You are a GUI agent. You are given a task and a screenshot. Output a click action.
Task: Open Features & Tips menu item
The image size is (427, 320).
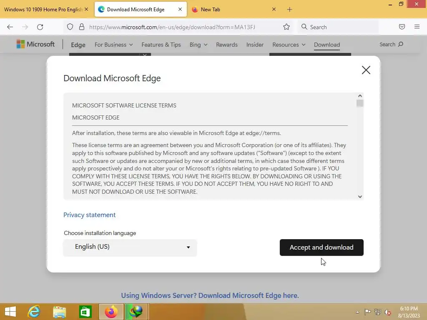click(161, 45)
